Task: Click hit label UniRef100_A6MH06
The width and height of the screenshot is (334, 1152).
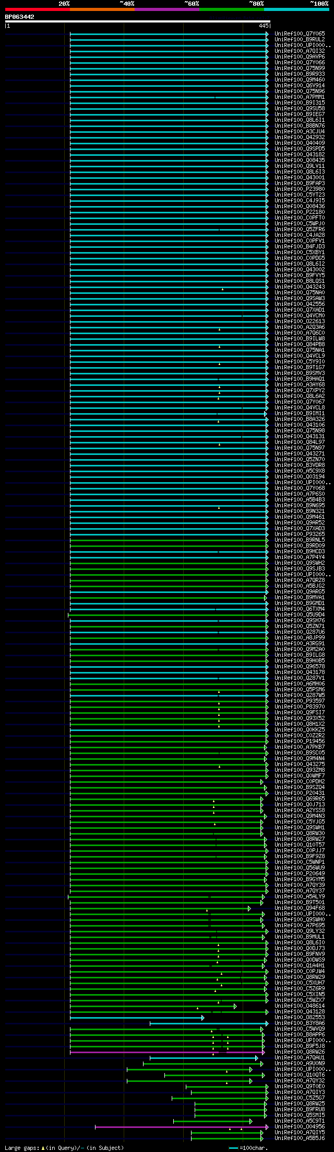Action: [x=300, y=684]
